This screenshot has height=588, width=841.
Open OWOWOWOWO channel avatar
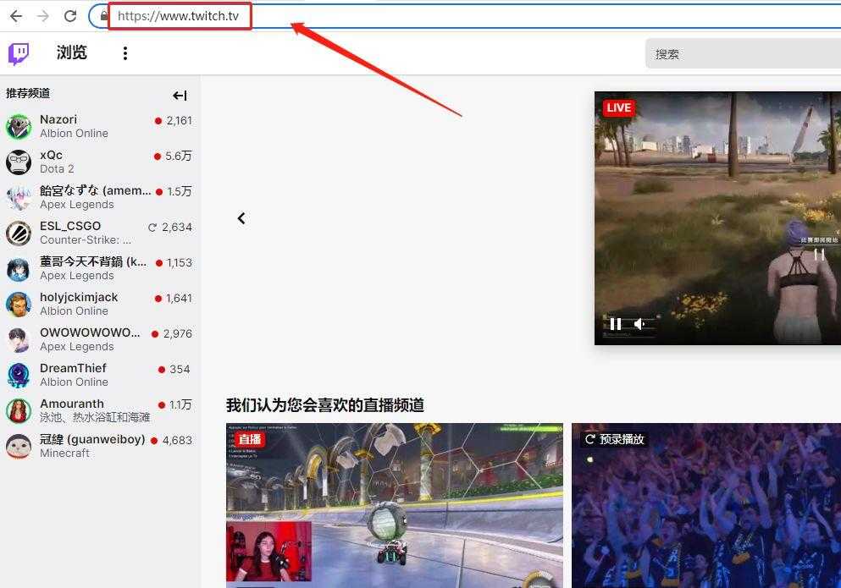click(x=19, y=340)
